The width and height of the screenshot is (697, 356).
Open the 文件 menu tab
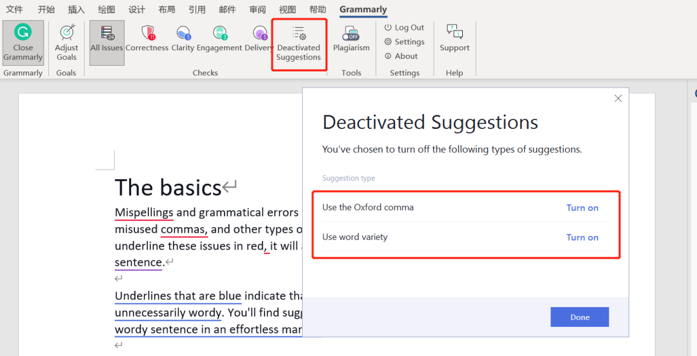tap(14, 10)
